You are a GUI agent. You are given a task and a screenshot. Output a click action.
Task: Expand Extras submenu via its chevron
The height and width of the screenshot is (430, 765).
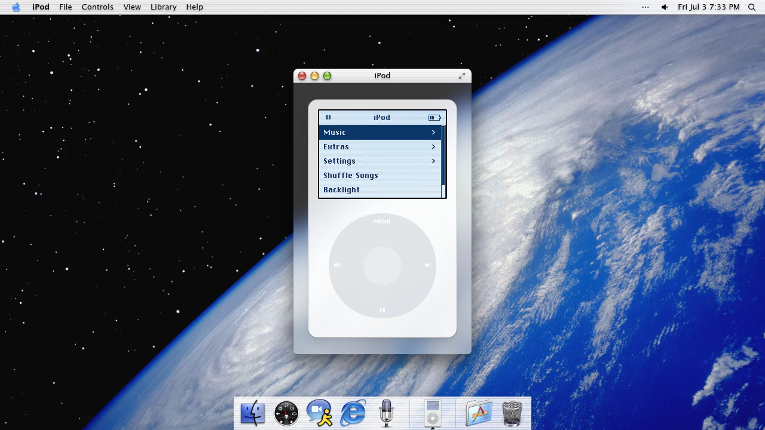pos(433,146)
